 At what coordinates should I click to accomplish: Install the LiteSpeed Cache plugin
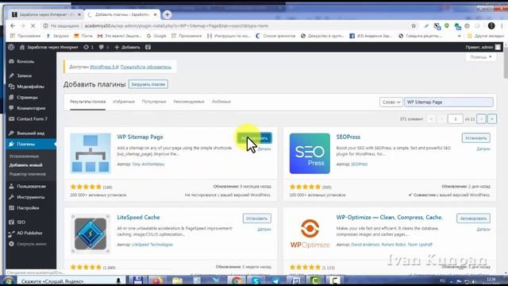257,218
